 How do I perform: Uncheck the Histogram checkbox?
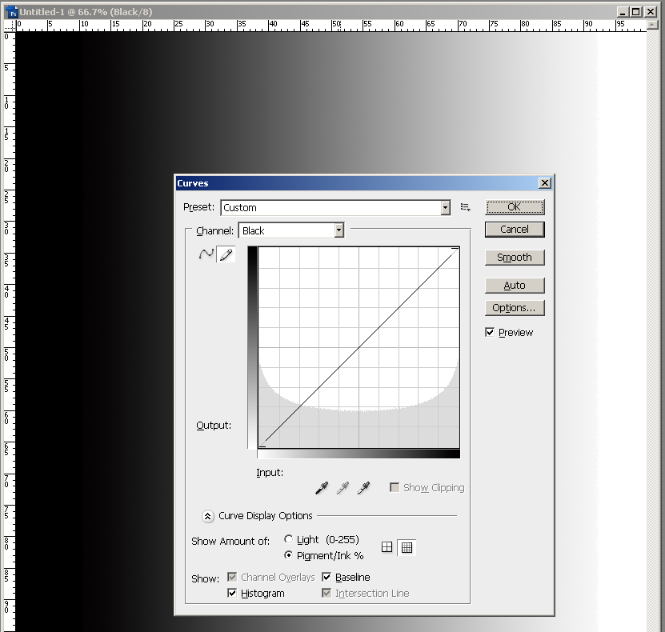pos(232,593)
